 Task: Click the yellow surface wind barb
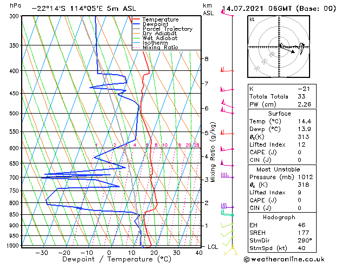point(231,250)
